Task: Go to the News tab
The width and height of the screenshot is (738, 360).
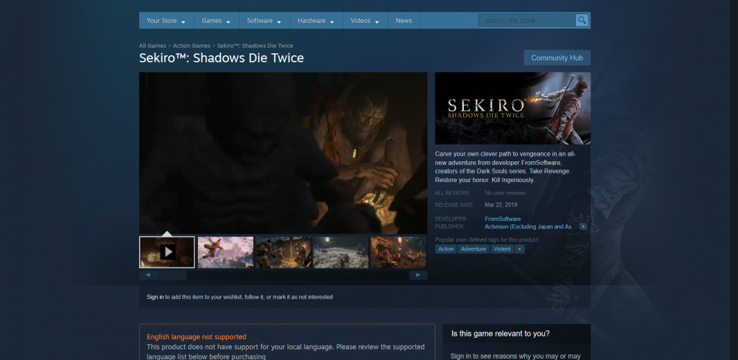Action: [404, 21]
